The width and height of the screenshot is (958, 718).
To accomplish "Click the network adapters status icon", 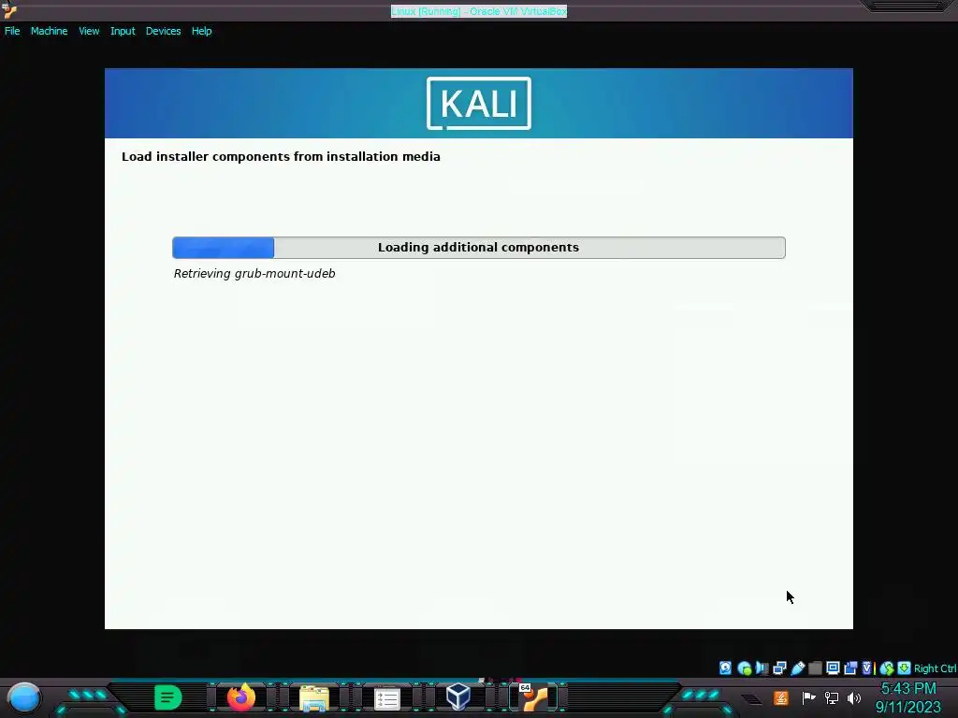I will click(779, 668).
